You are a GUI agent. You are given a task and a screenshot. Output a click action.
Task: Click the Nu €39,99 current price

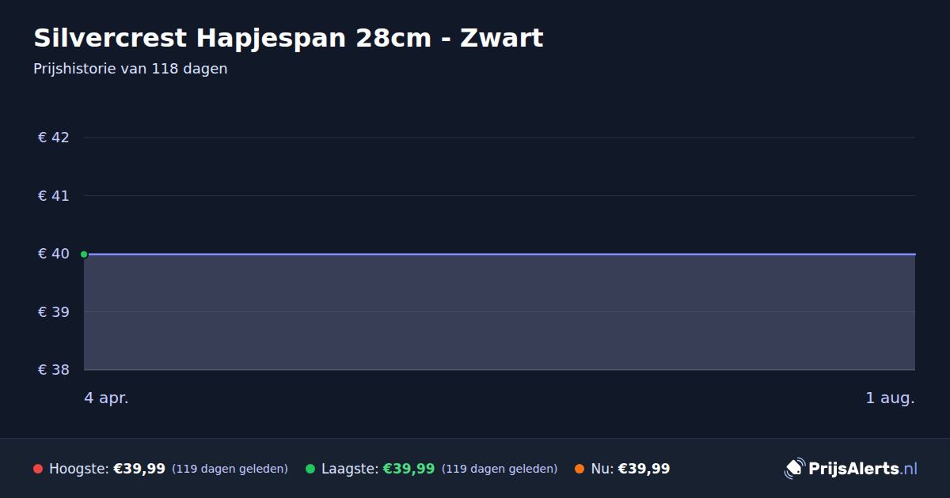pos(644,469)
